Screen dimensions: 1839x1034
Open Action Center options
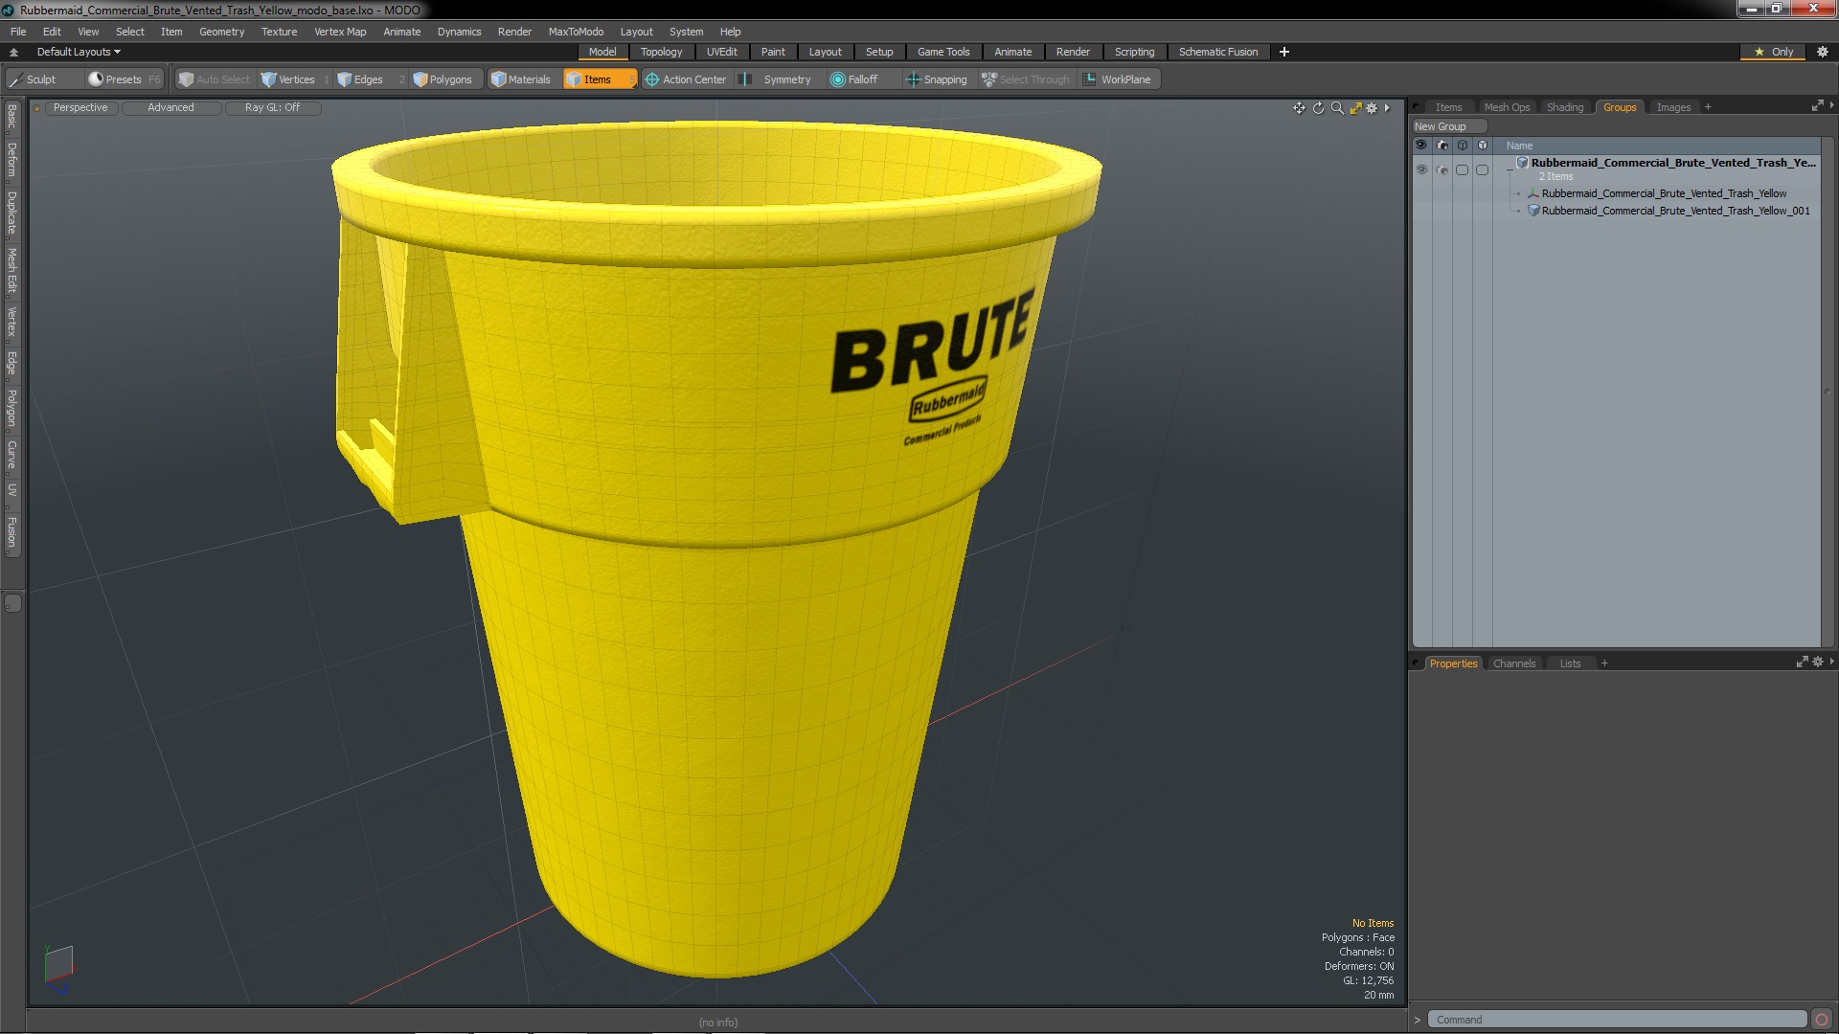(x=686, y=79)
